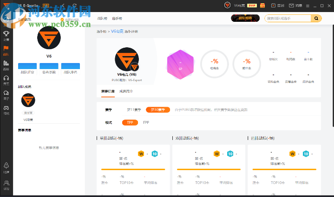Click the 选手榜 breadcrumb link

click(x=101, y=32)
